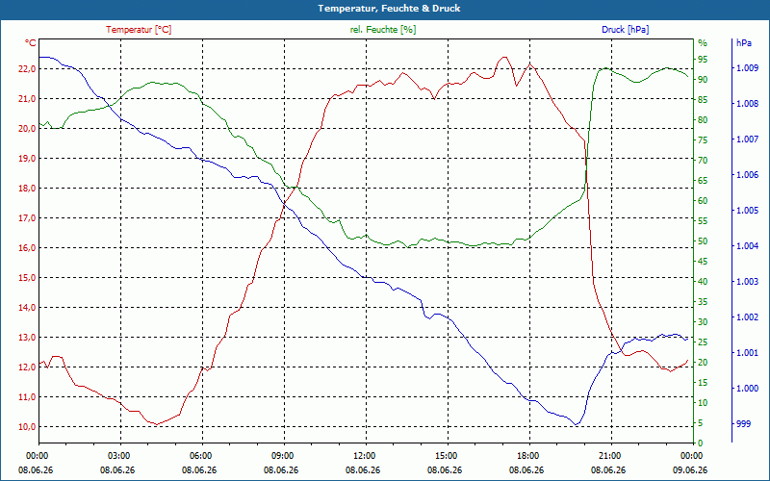Click the '70' humidity axis value
770x481 pixels.
click(x=703, y=161)
